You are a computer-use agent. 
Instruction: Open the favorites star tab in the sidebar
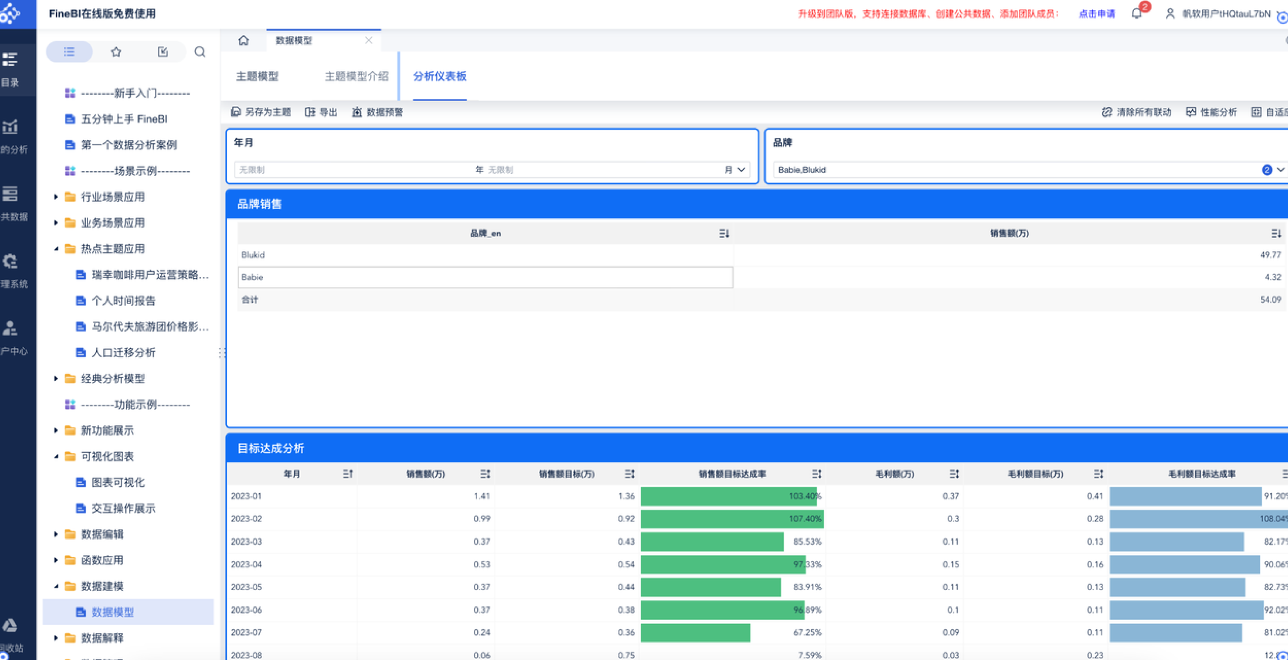(116, 51)
